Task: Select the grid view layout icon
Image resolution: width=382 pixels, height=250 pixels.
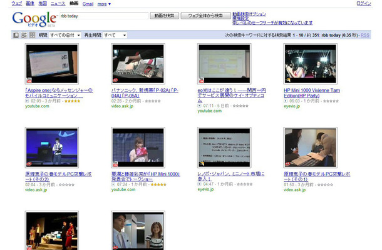Action: point(32,35)
